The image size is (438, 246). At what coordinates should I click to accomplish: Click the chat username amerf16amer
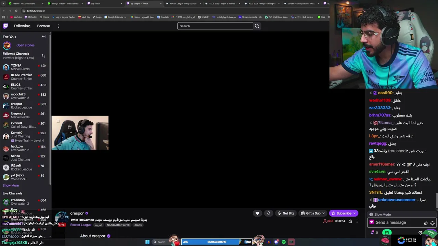[382, 164]
